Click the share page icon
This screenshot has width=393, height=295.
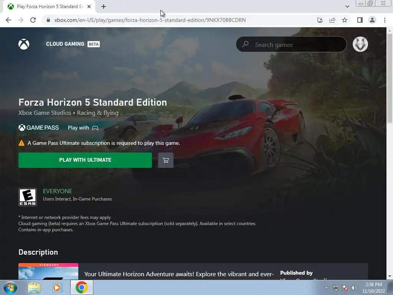click(x=332, y=20)
